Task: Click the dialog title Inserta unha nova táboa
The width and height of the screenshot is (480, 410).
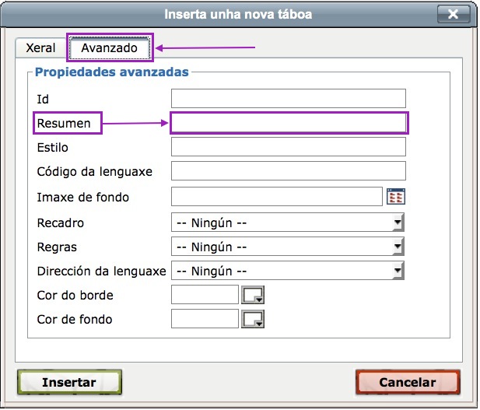Action: coord(240,14)
